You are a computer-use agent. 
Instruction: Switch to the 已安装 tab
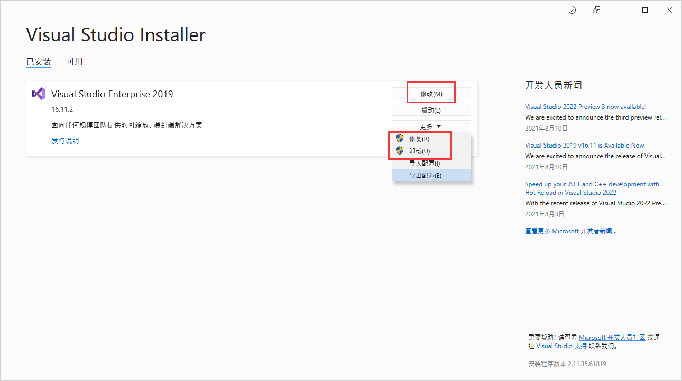(x=39, y=61)
